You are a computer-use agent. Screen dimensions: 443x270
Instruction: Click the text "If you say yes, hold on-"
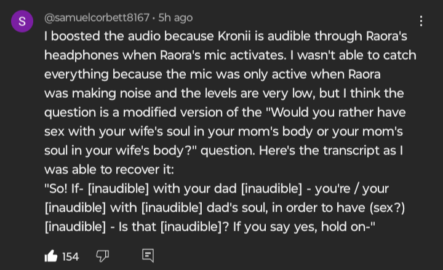(x=304, y=227)
